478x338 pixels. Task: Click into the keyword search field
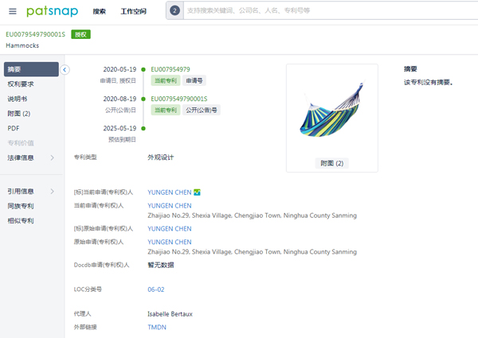tap(331, 10)
